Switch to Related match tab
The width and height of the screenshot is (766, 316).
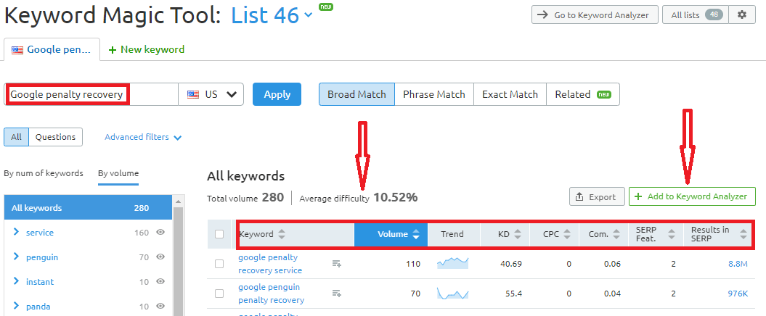(583, 94)
